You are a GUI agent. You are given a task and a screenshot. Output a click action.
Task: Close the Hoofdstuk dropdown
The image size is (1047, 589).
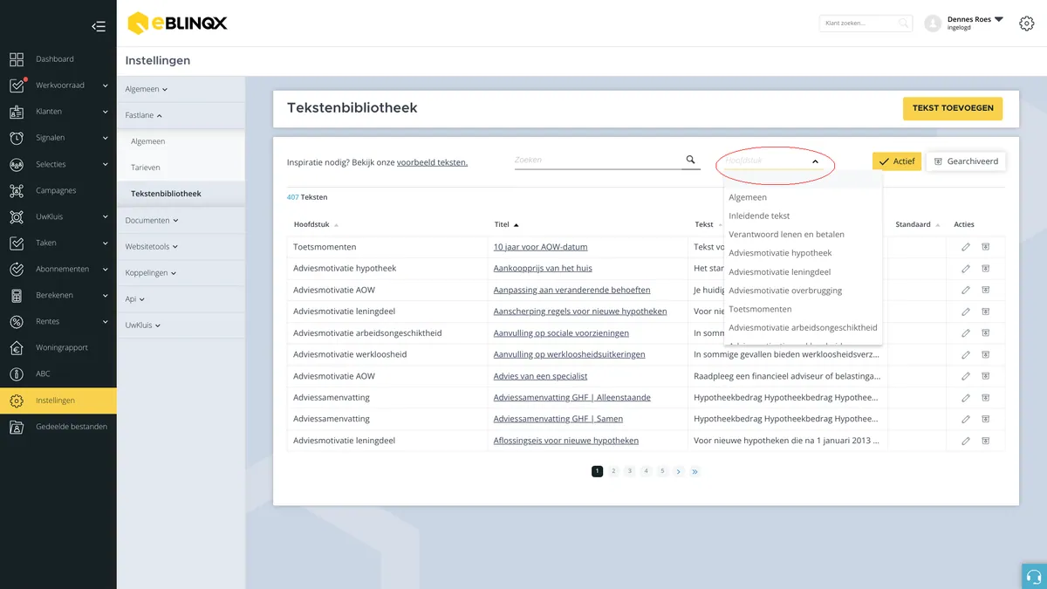click(x=815, y=161)
